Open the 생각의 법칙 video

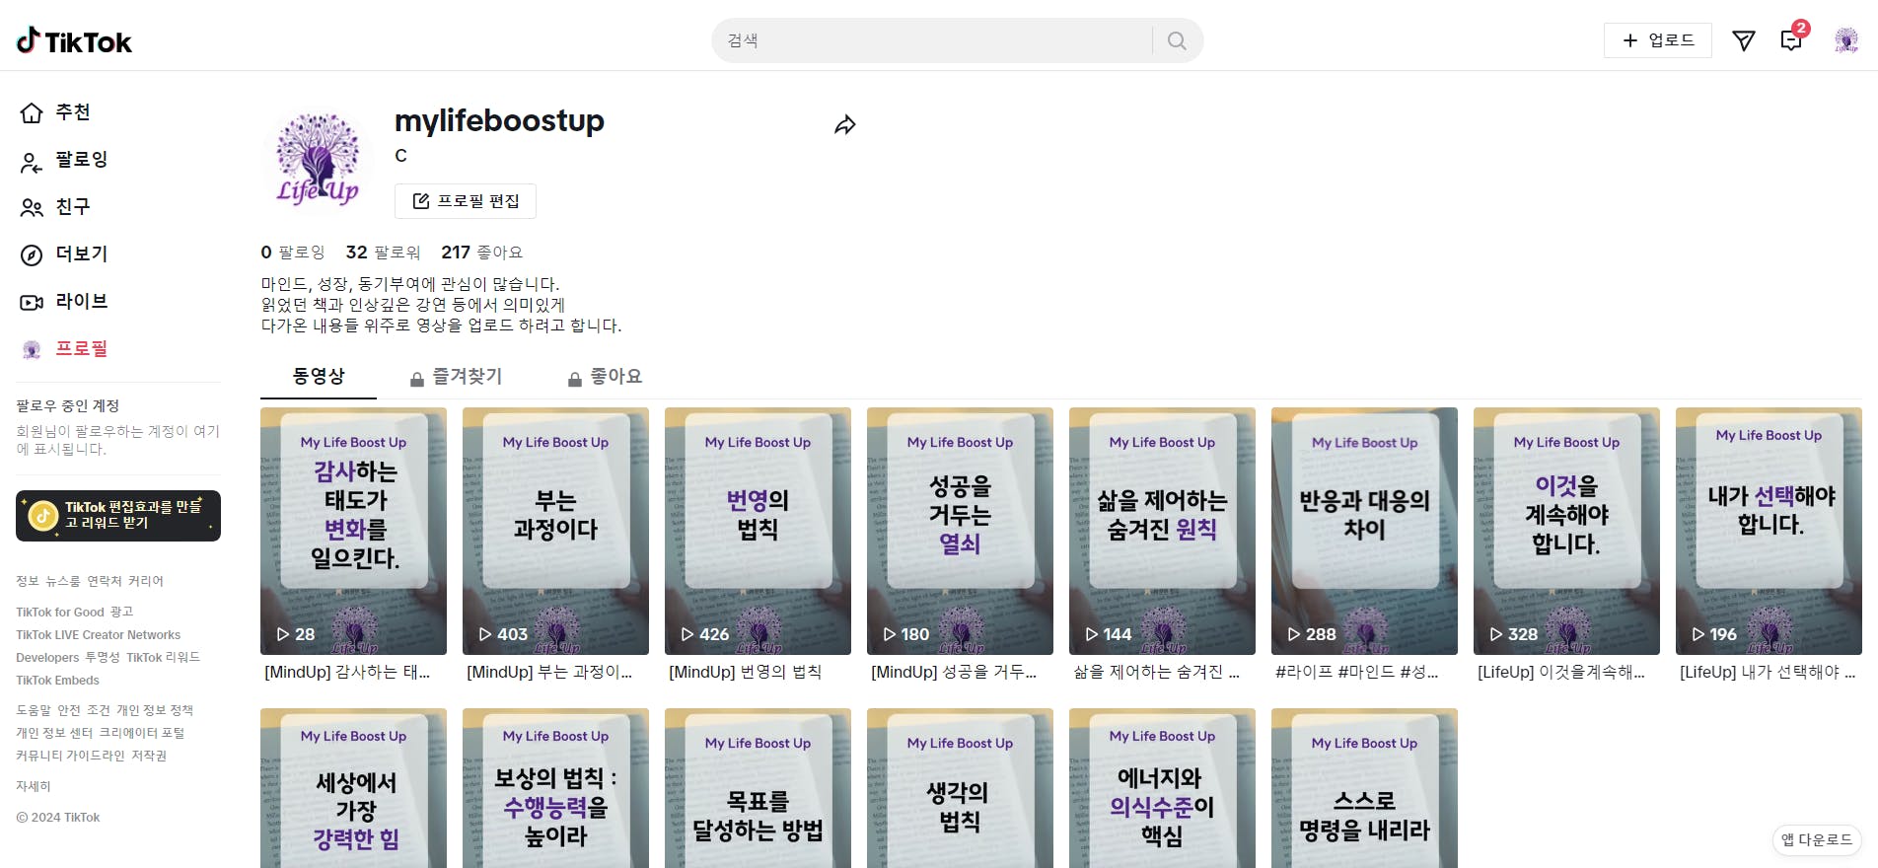(960, 788)
